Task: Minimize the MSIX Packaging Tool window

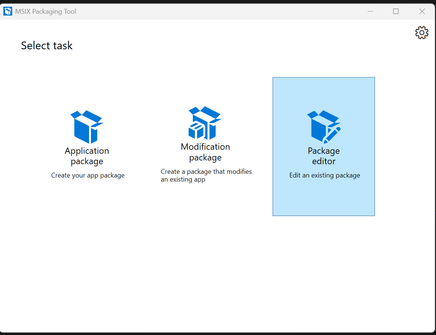Action: tap(370, 11)
